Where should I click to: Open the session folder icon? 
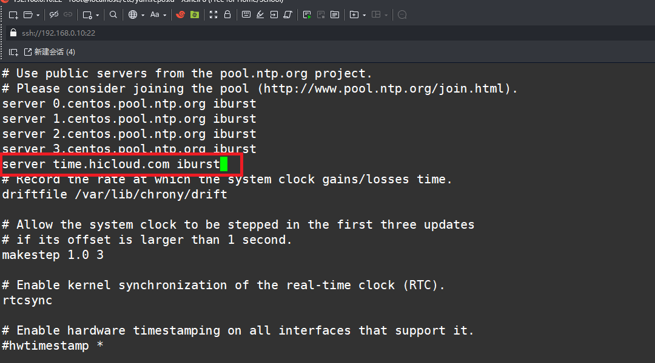(28, 15)
